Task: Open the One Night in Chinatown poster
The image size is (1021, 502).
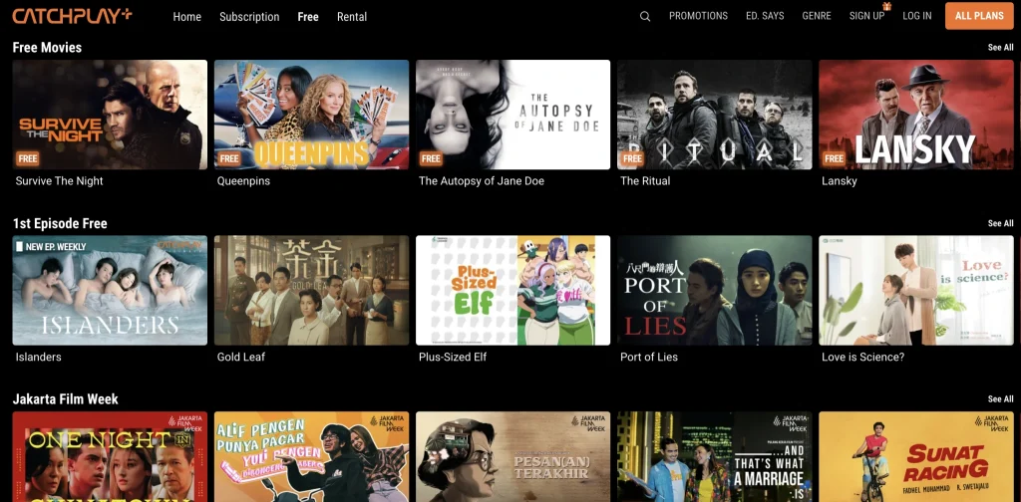Action: [110, 456]
